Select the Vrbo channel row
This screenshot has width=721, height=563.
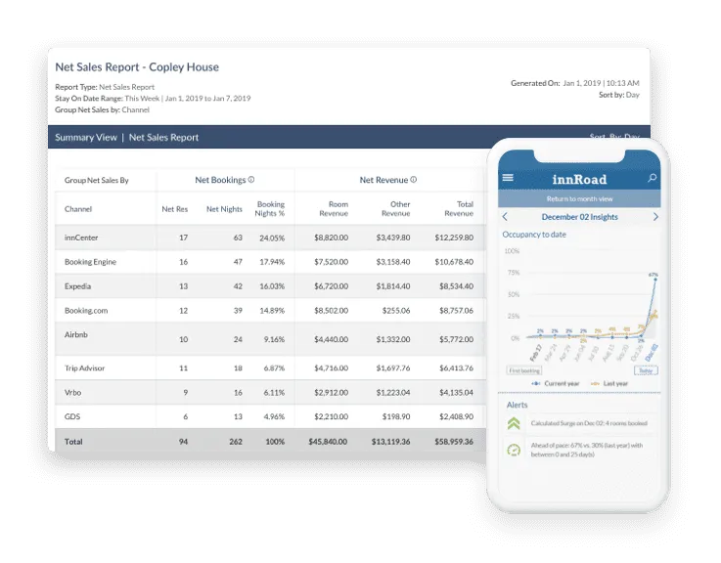[x=270, y=393]
